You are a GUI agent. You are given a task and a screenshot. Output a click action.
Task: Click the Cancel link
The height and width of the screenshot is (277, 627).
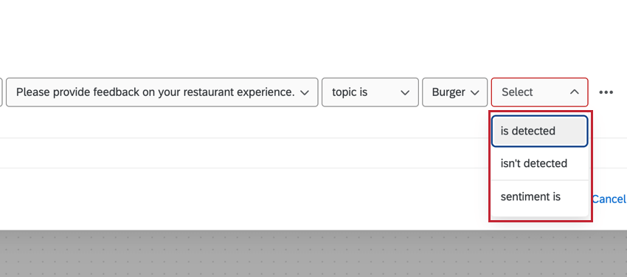(609, 199)
